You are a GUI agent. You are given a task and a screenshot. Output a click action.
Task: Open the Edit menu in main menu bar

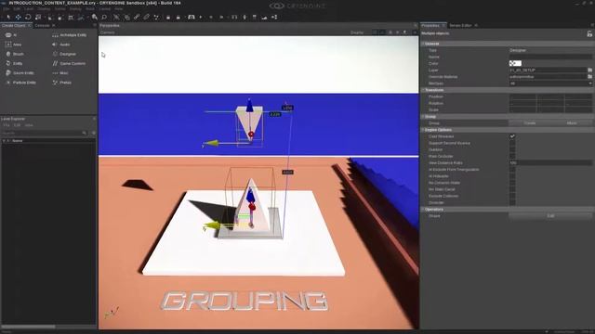point(17,8)
